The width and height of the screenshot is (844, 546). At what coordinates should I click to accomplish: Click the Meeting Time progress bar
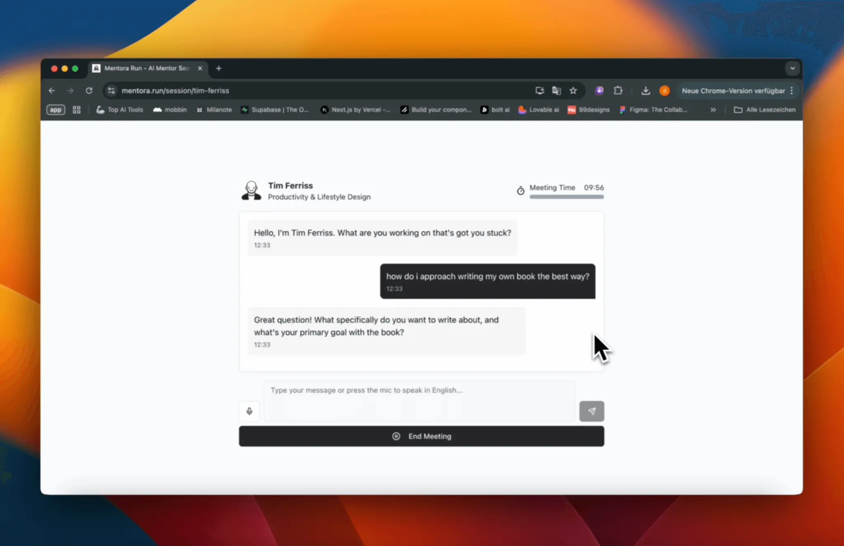[x=567, y=197]
